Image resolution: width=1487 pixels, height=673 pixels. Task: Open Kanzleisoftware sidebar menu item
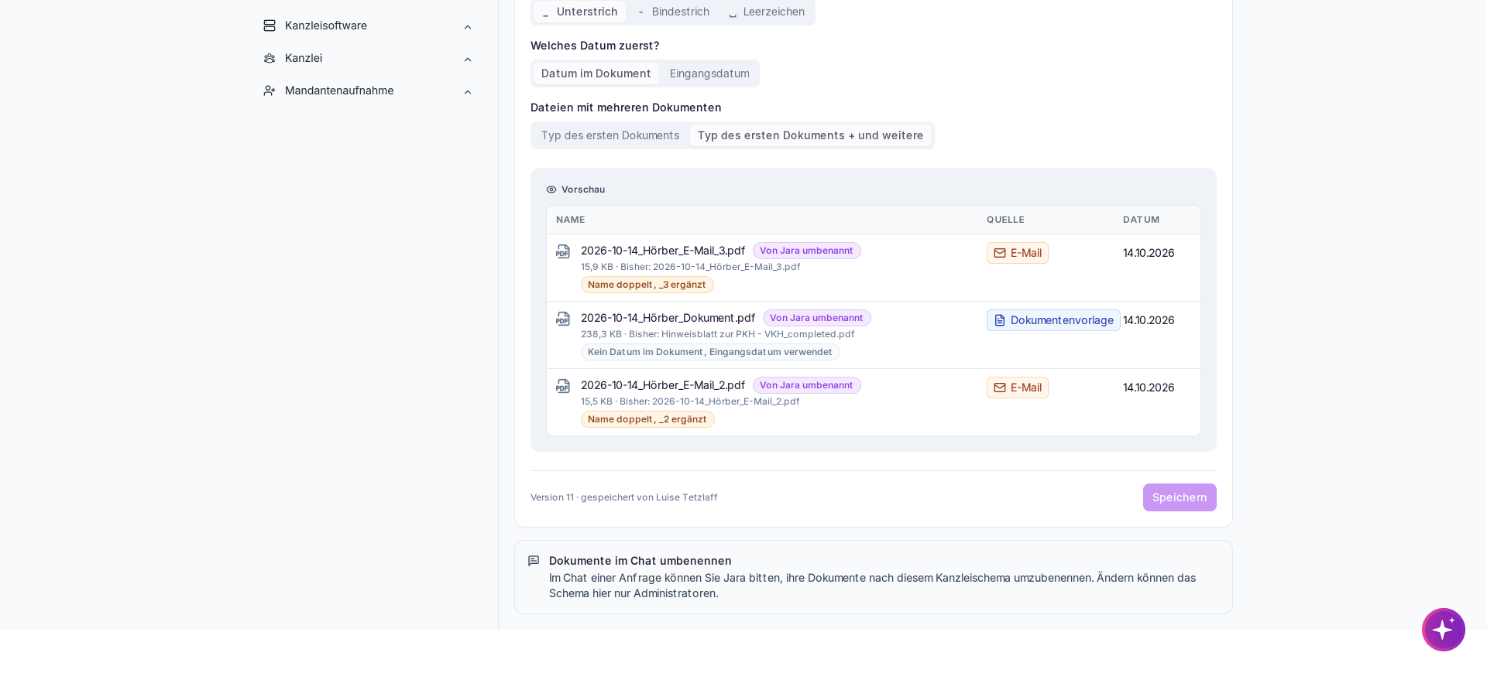pos(369,26)
